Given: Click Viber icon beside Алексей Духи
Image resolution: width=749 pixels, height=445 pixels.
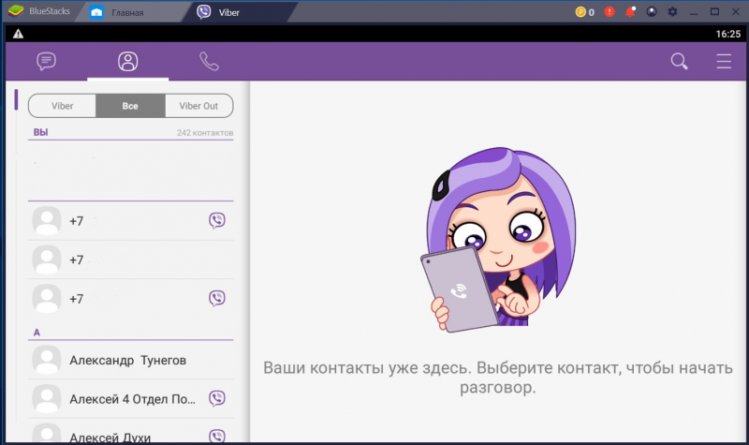Looking at the screenshot, I should tap(217, 436).
